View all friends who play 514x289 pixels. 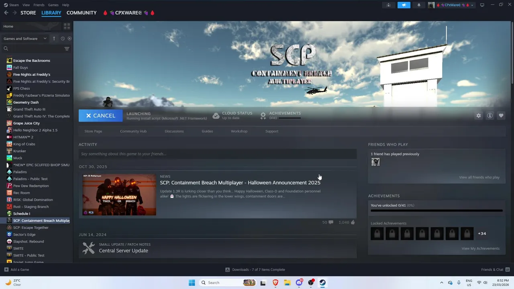(479, 177)
